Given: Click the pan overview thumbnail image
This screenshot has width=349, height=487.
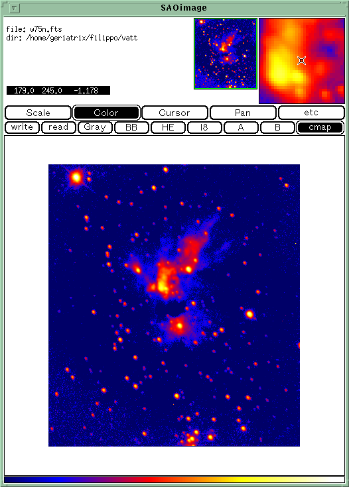Looking at the screenshot, I should [x=226, y=54].
